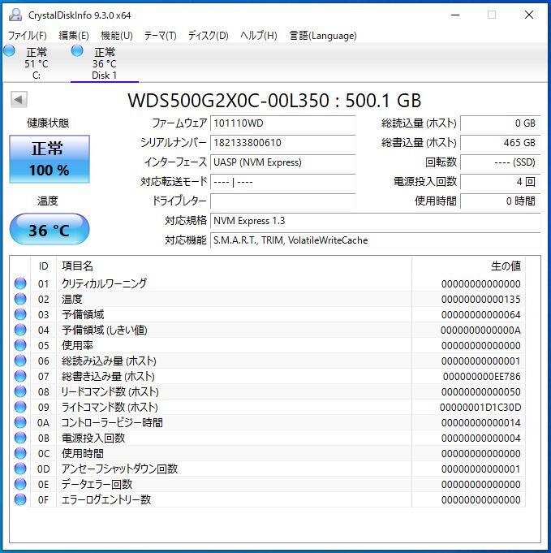Click the serial number field 182133800610

[x=282, y=143]
